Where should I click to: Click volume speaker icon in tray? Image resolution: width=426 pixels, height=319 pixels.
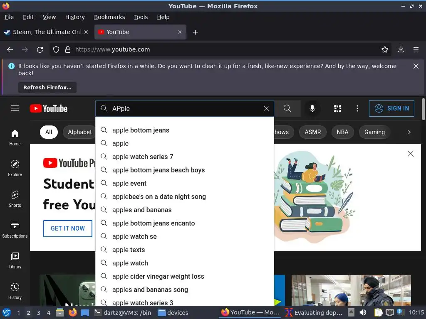pos(363,313)
